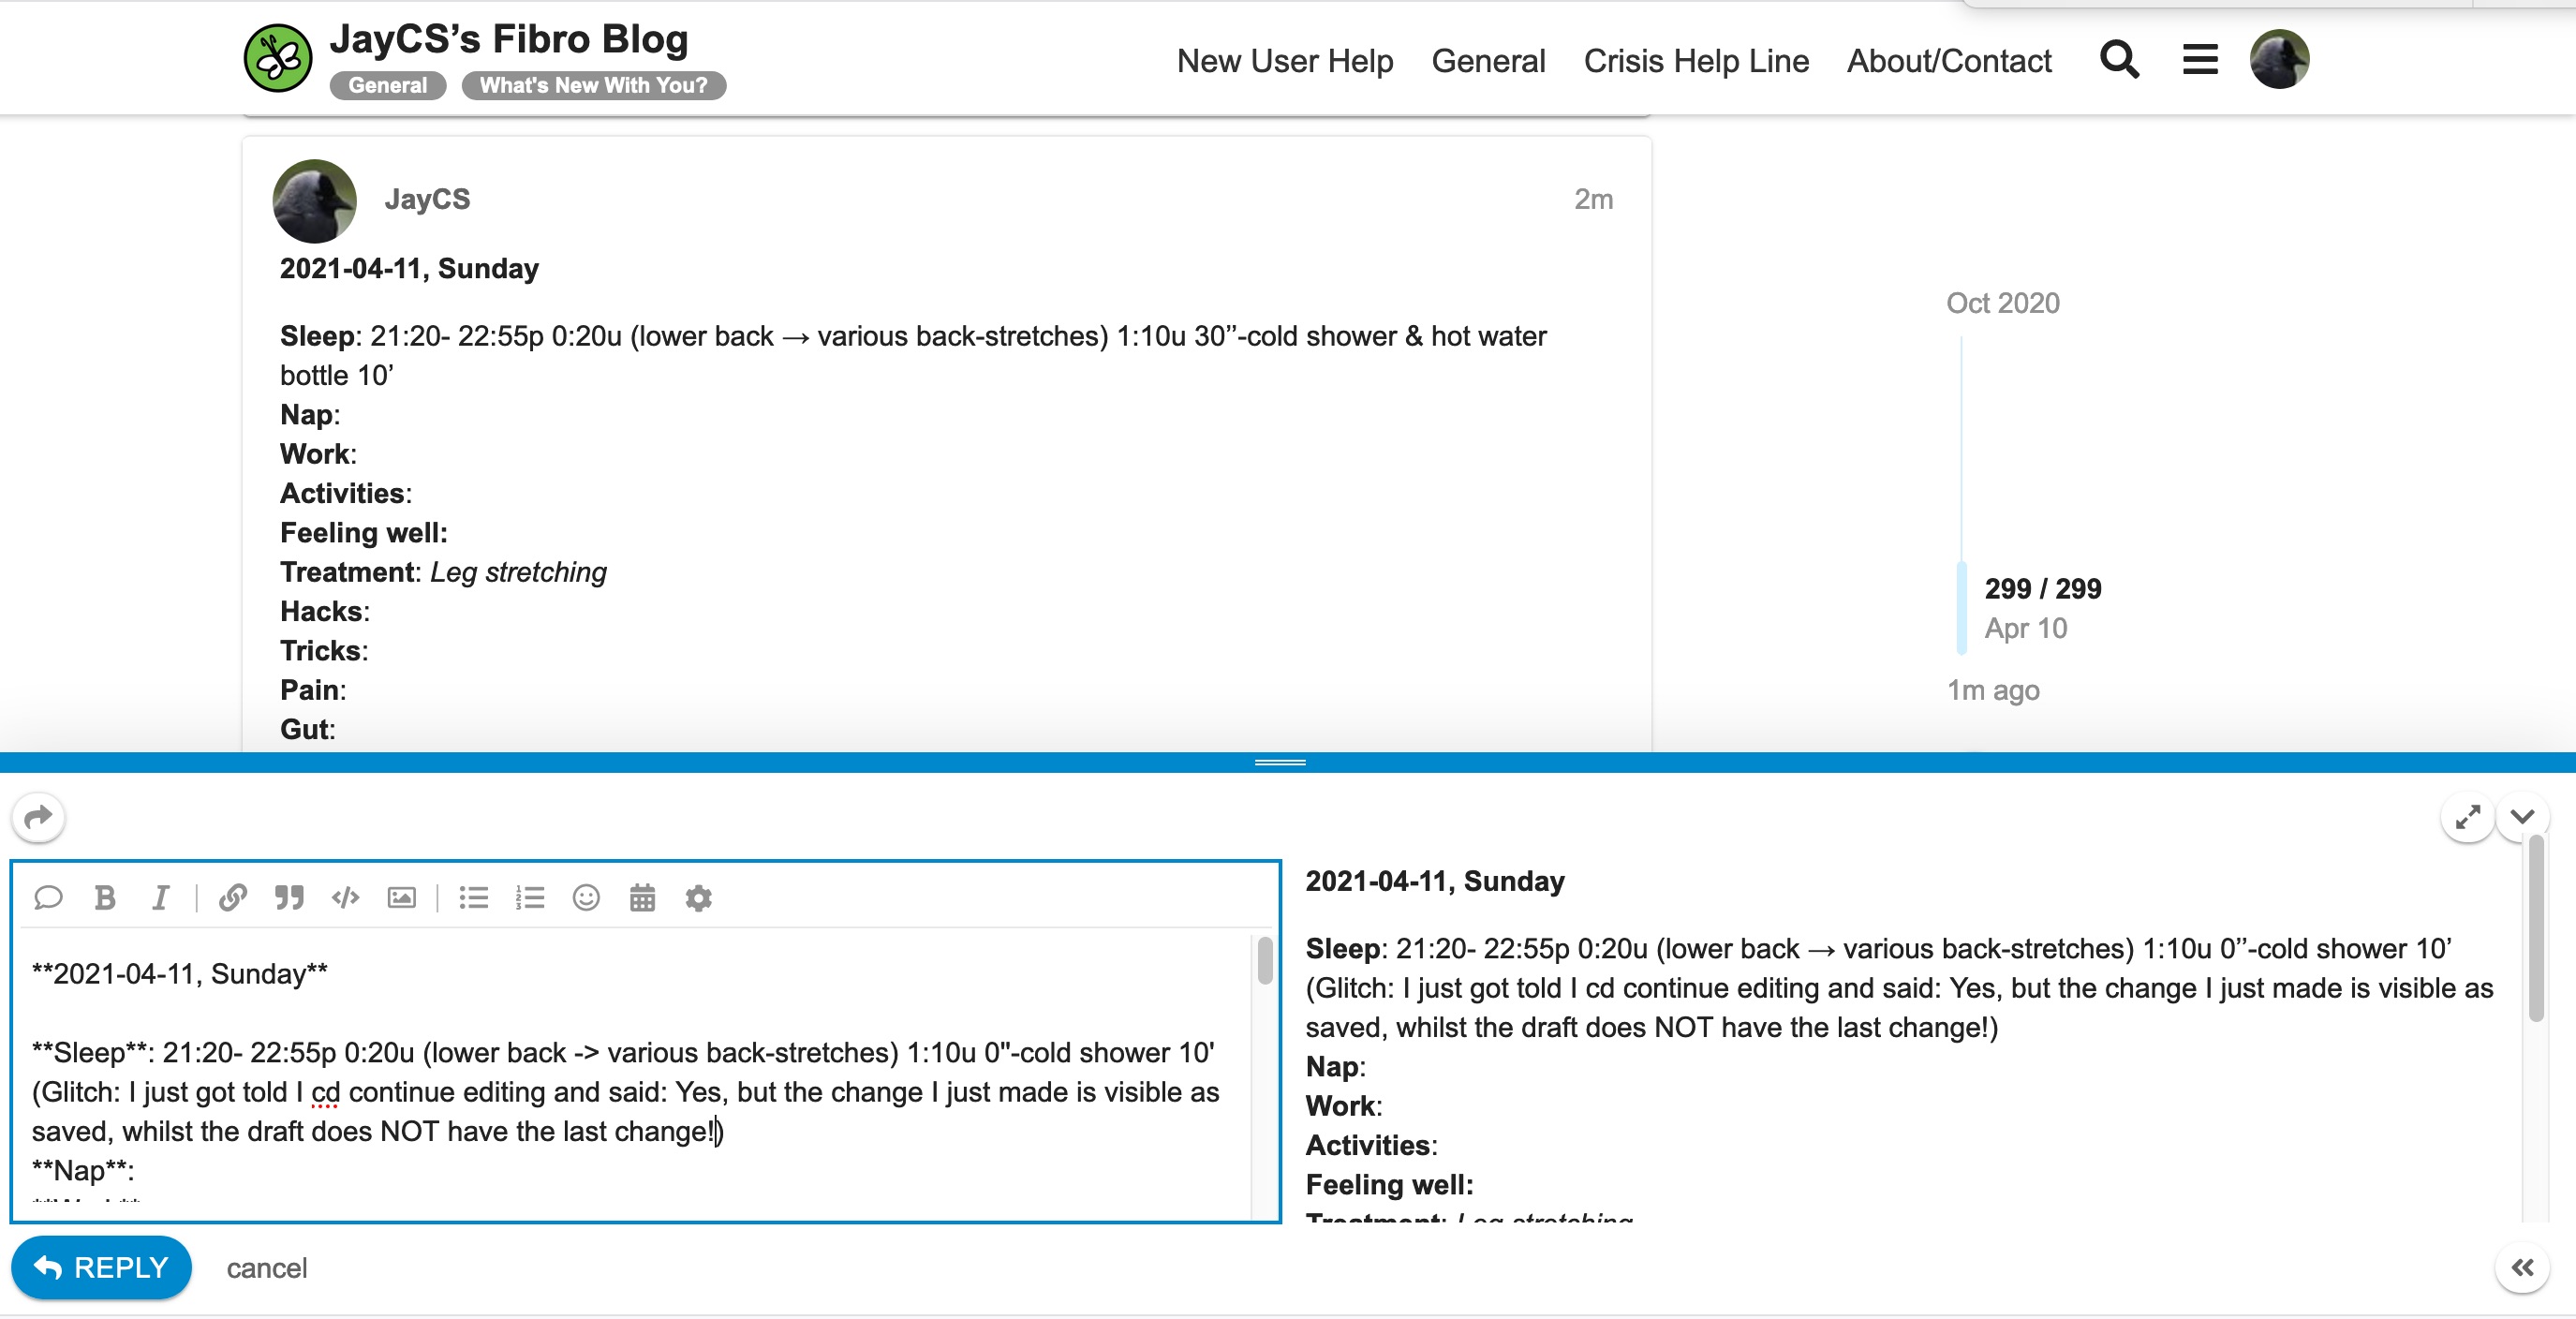Expand composer to fullscreen

pyautogui.click(x=2467, y=817)
